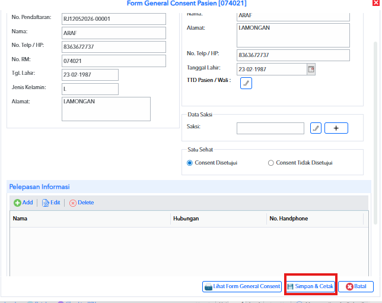The image size is (382, 303).
Task: Select the Consent Tidak Disetujui radio button
Action: pyautogui.click(x=270, y=163)
